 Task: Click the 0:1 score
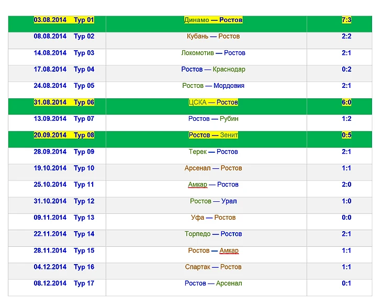coord(346,283)
